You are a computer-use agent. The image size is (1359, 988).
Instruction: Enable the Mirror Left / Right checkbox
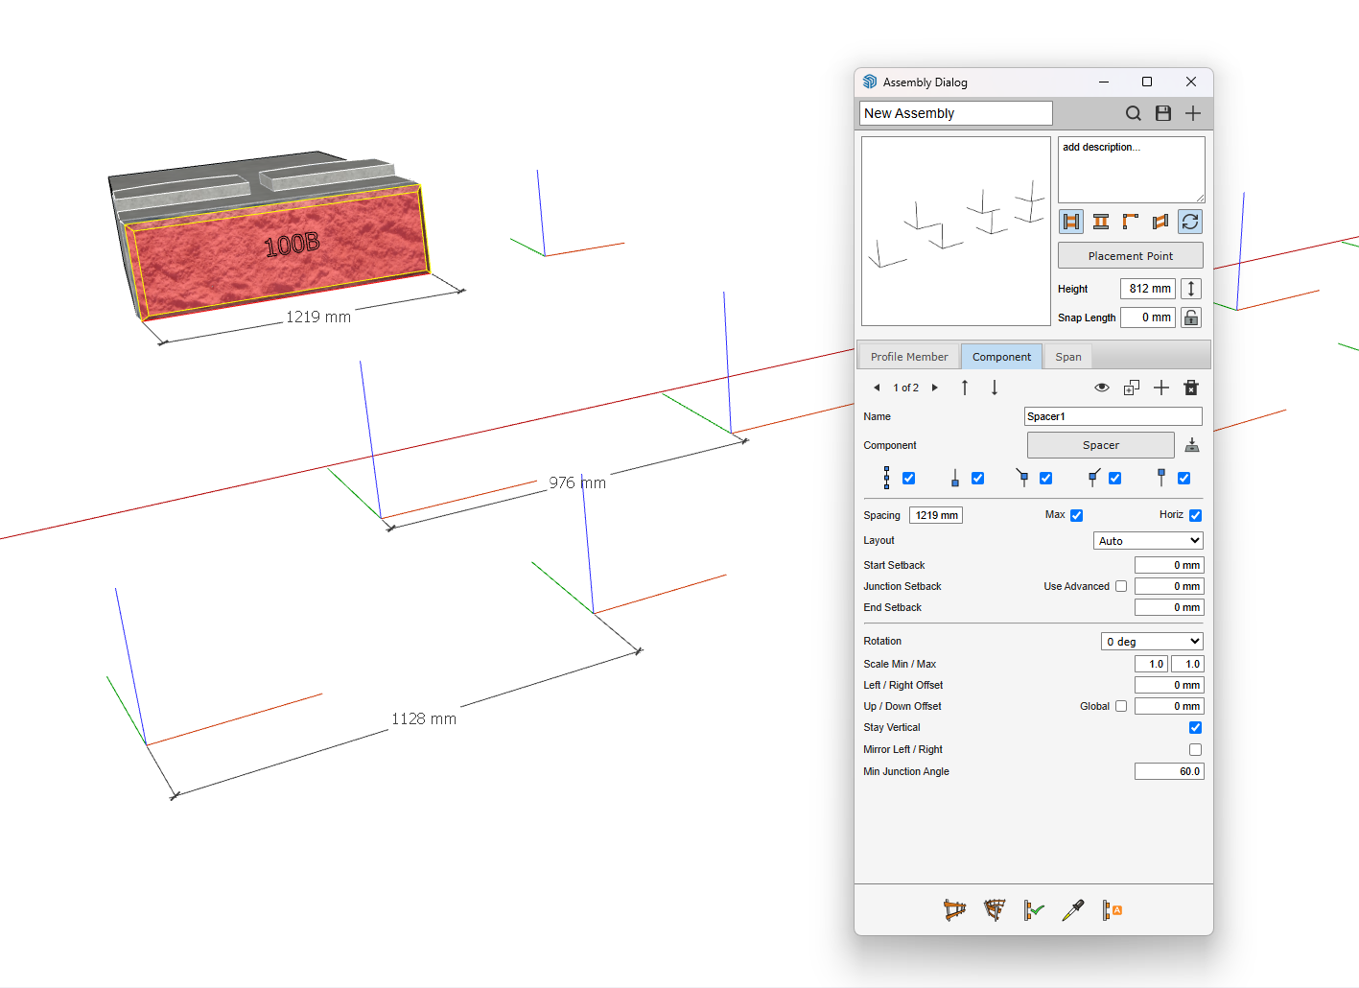point(1195,749)
